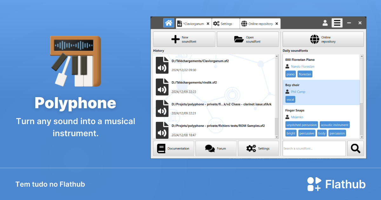Click the document icon on Documentation button
The width and height of the screenshot is (381, 200).
[x=162, y=148]
